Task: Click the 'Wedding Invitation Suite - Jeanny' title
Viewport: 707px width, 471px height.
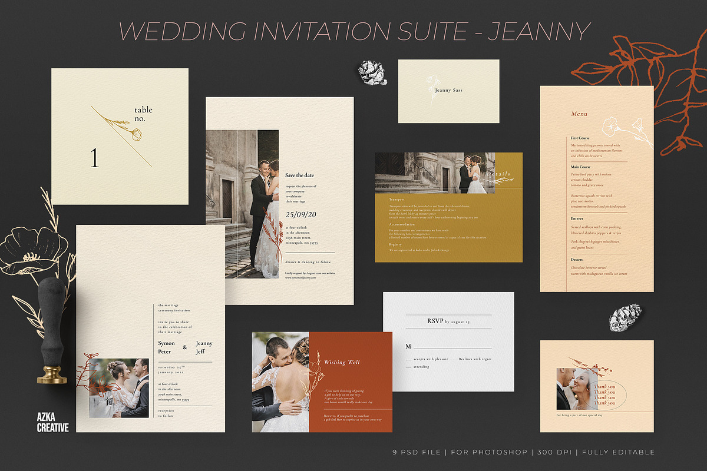Action: (355, 31)
